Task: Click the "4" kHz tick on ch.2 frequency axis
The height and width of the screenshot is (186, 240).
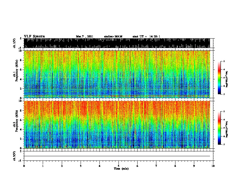Action: pyautogui.click(x=21, y=129)
